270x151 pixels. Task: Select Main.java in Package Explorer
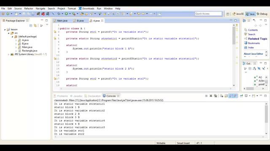pyautogui.click(x=27, y=47)
